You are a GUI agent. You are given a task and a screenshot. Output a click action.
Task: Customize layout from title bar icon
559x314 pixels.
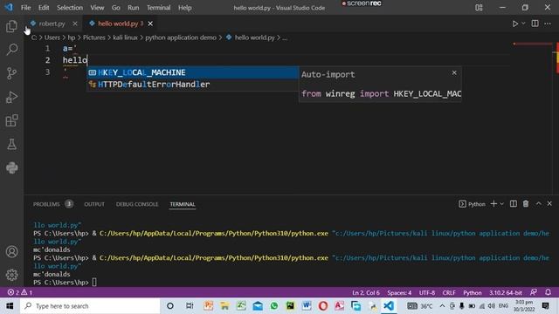[x=479, y=8]
